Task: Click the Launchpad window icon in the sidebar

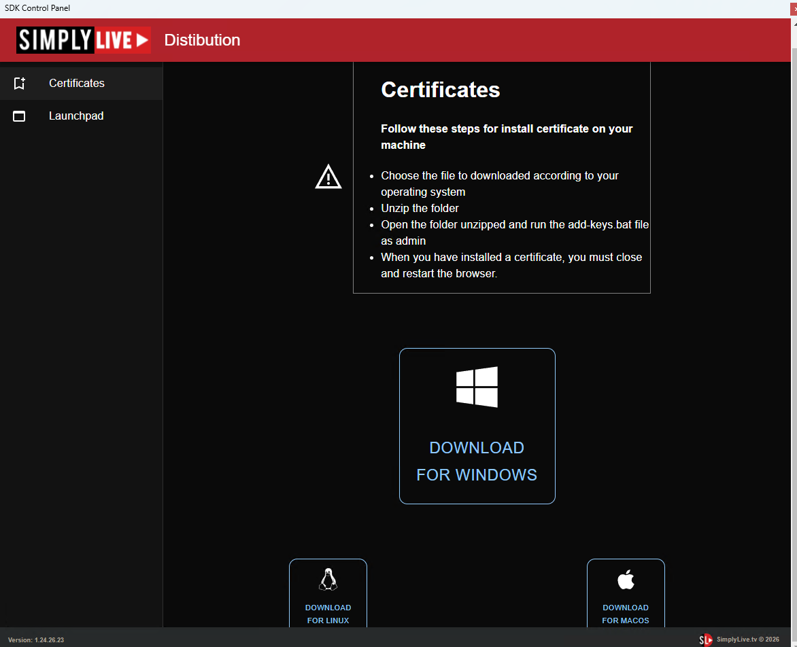Action: 19,116
